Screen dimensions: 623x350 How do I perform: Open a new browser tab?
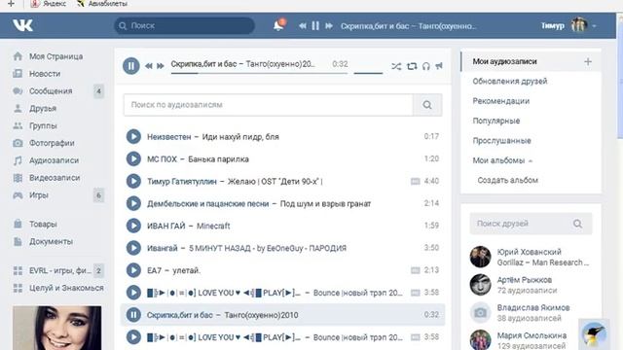(11, 4)
